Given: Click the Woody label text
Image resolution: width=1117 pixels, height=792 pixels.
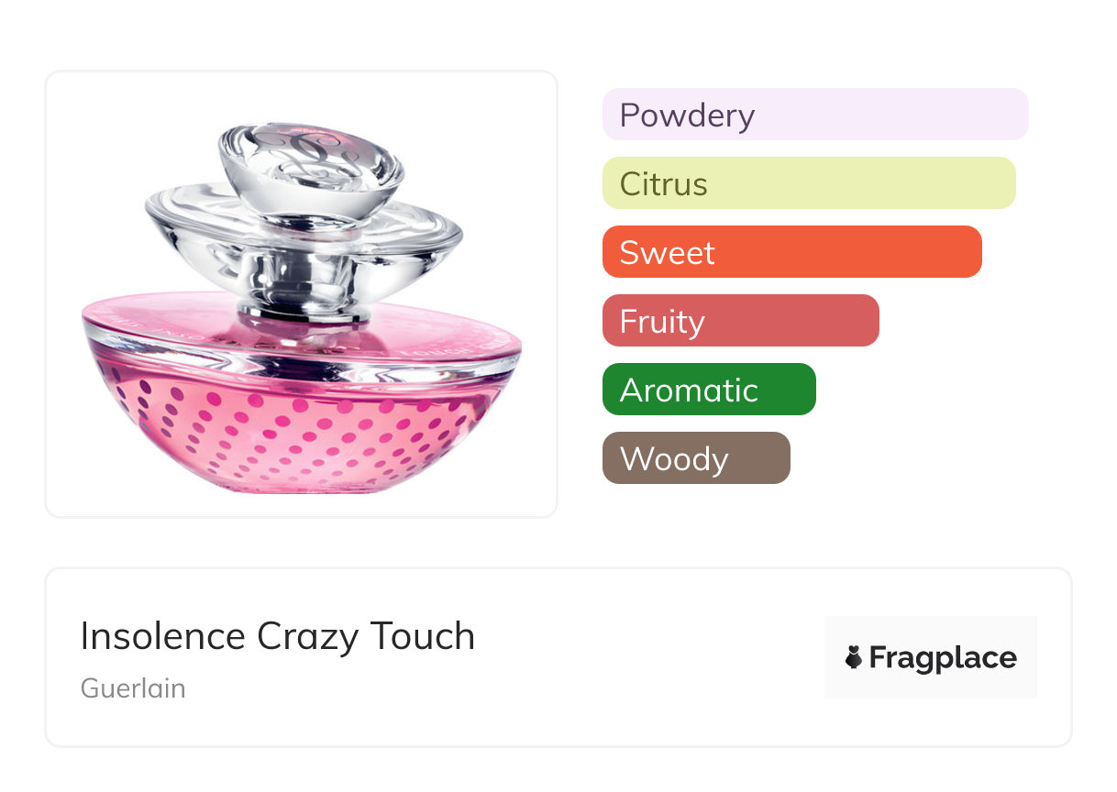Looking at the screenshot, I should pyautogui.click(x=673, y=459).
